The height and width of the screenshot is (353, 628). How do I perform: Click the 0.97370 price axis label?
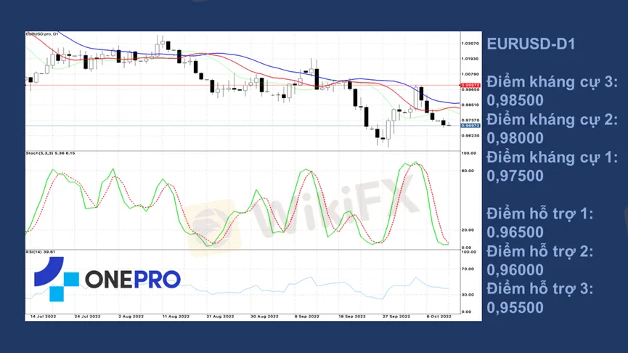pyautogui.click(x=470, y=120)
